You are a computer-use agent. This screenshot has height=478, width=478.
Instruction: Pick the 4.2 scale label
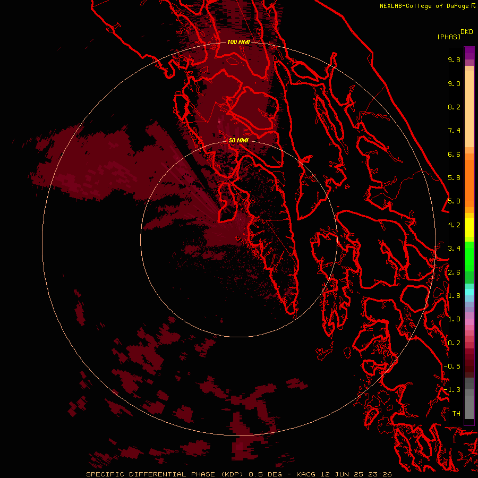pyautogui.click(x=454, y=225)
